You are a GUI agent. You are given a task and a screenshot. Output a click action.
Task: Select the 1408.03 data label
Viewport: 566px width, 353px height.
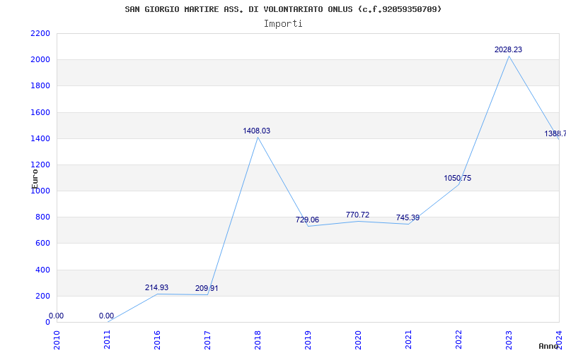(256, 131)
